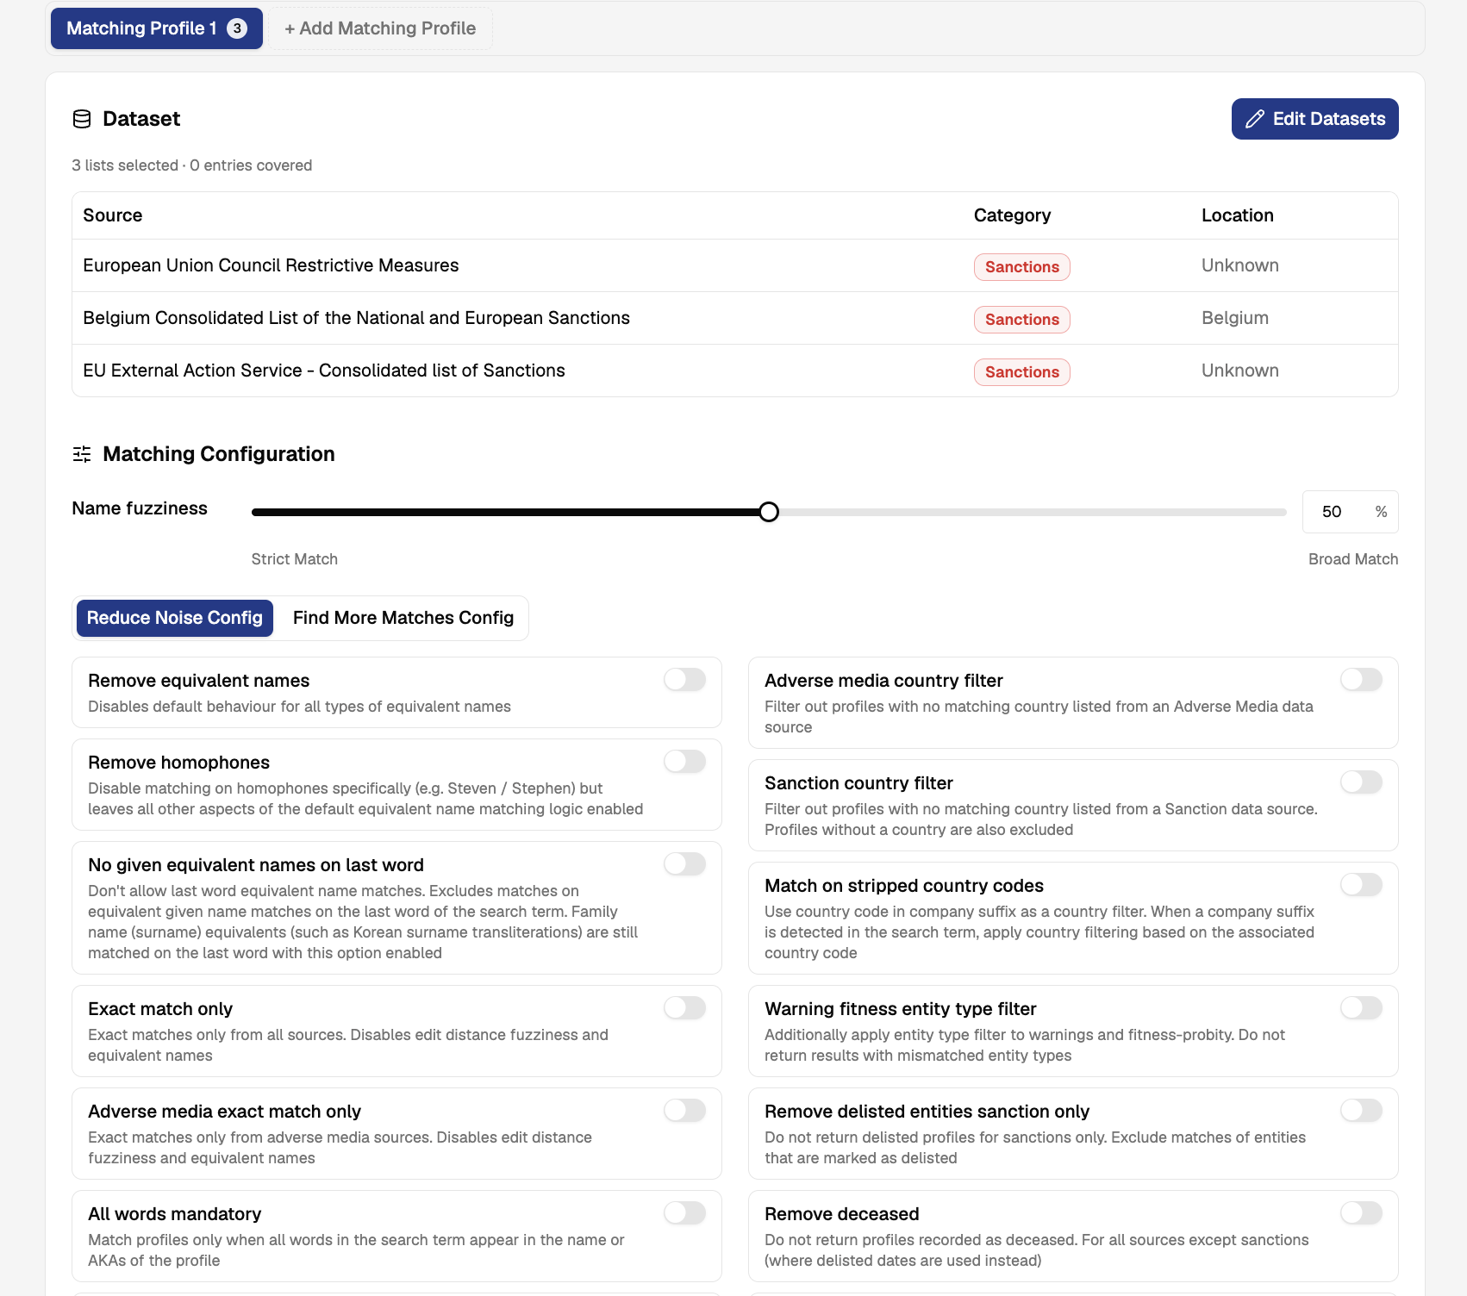Toggle Adverse media country filter
This screenshot has width=1467, height=1296.
(x=1362, y=680)
